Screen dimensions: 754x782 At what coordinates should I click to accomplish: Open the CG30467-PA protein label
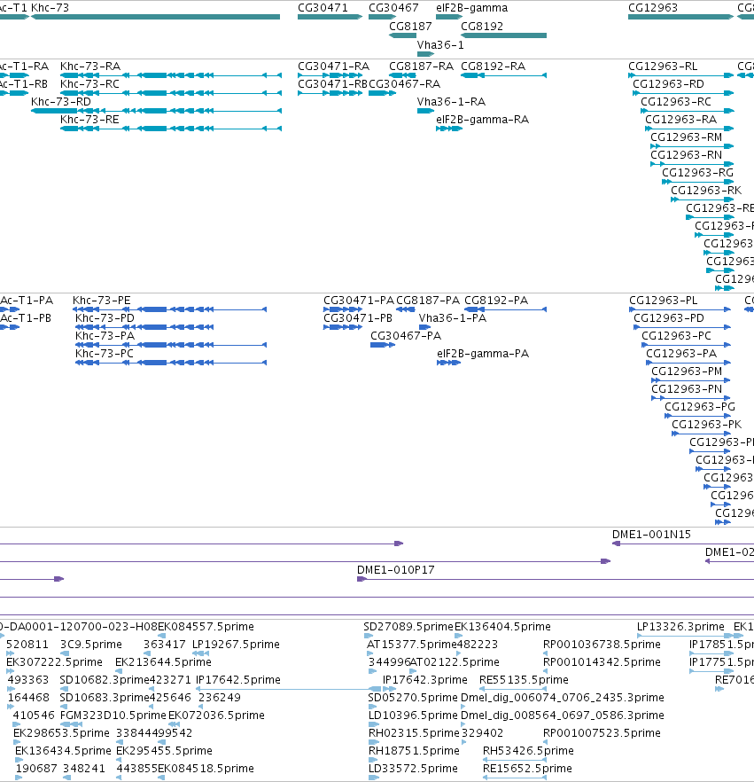point(406,336)
